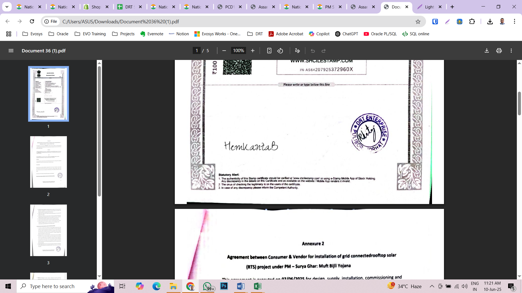Open the PDF viewer more actions menu

click(x=511, y=51)
